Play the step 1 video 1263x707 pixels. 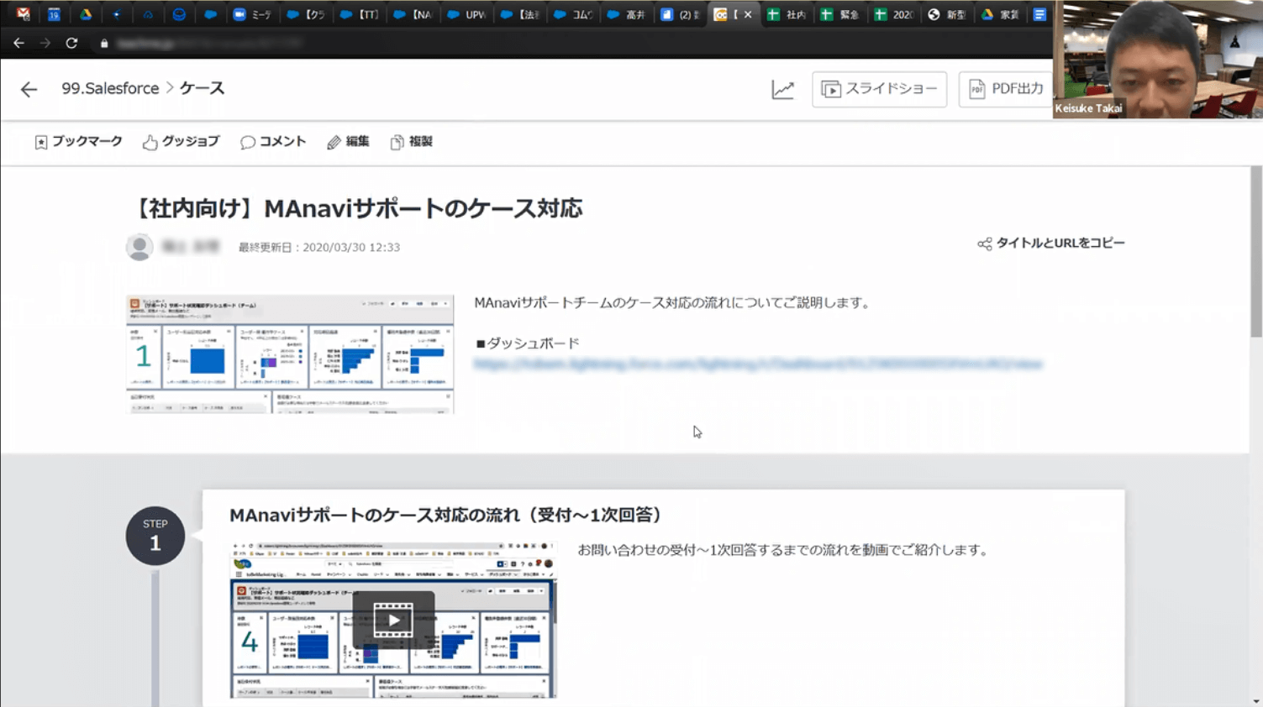coord(393,621)
